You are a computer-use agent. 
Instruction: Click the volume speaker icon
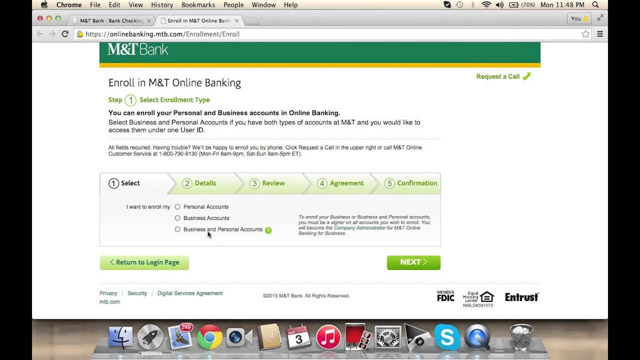(499, 4)
